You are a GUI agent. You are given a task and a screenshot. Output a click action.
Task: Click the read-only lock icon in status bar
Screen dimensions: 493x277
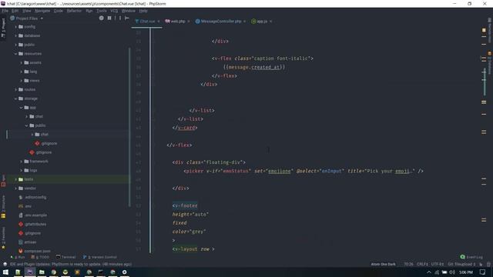[x=481, y=265]
